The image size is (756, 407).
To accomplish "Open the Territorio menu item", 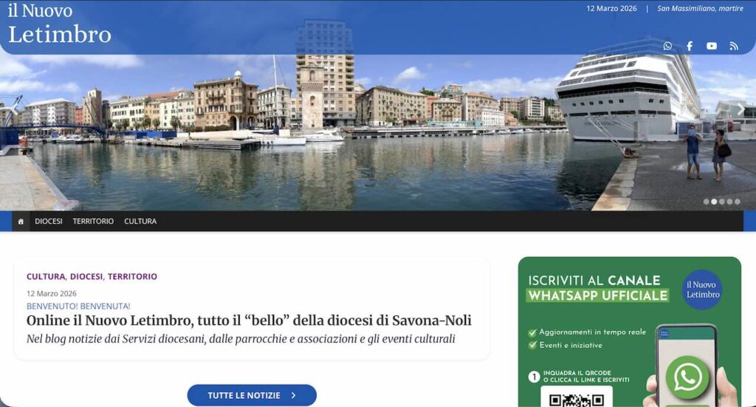I will [x=93, y=222].
